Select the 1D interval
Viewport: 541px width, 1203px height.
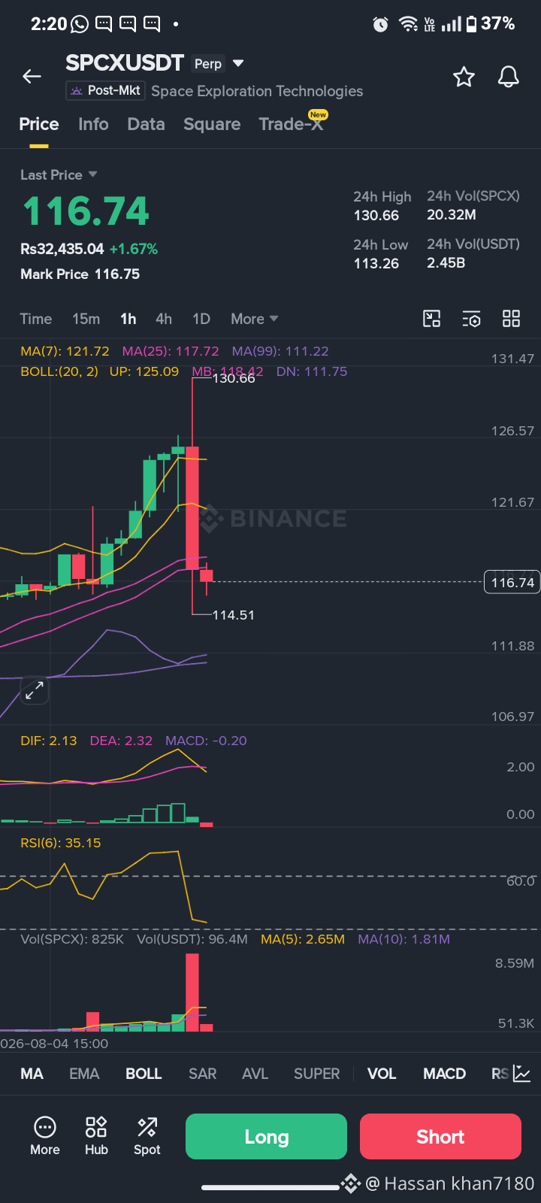[201, 319]
